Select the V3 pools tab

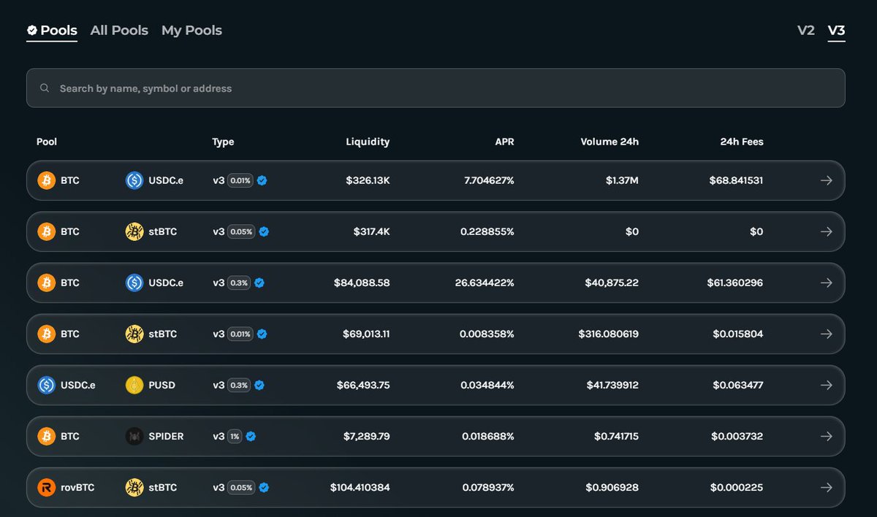point(836,31)
